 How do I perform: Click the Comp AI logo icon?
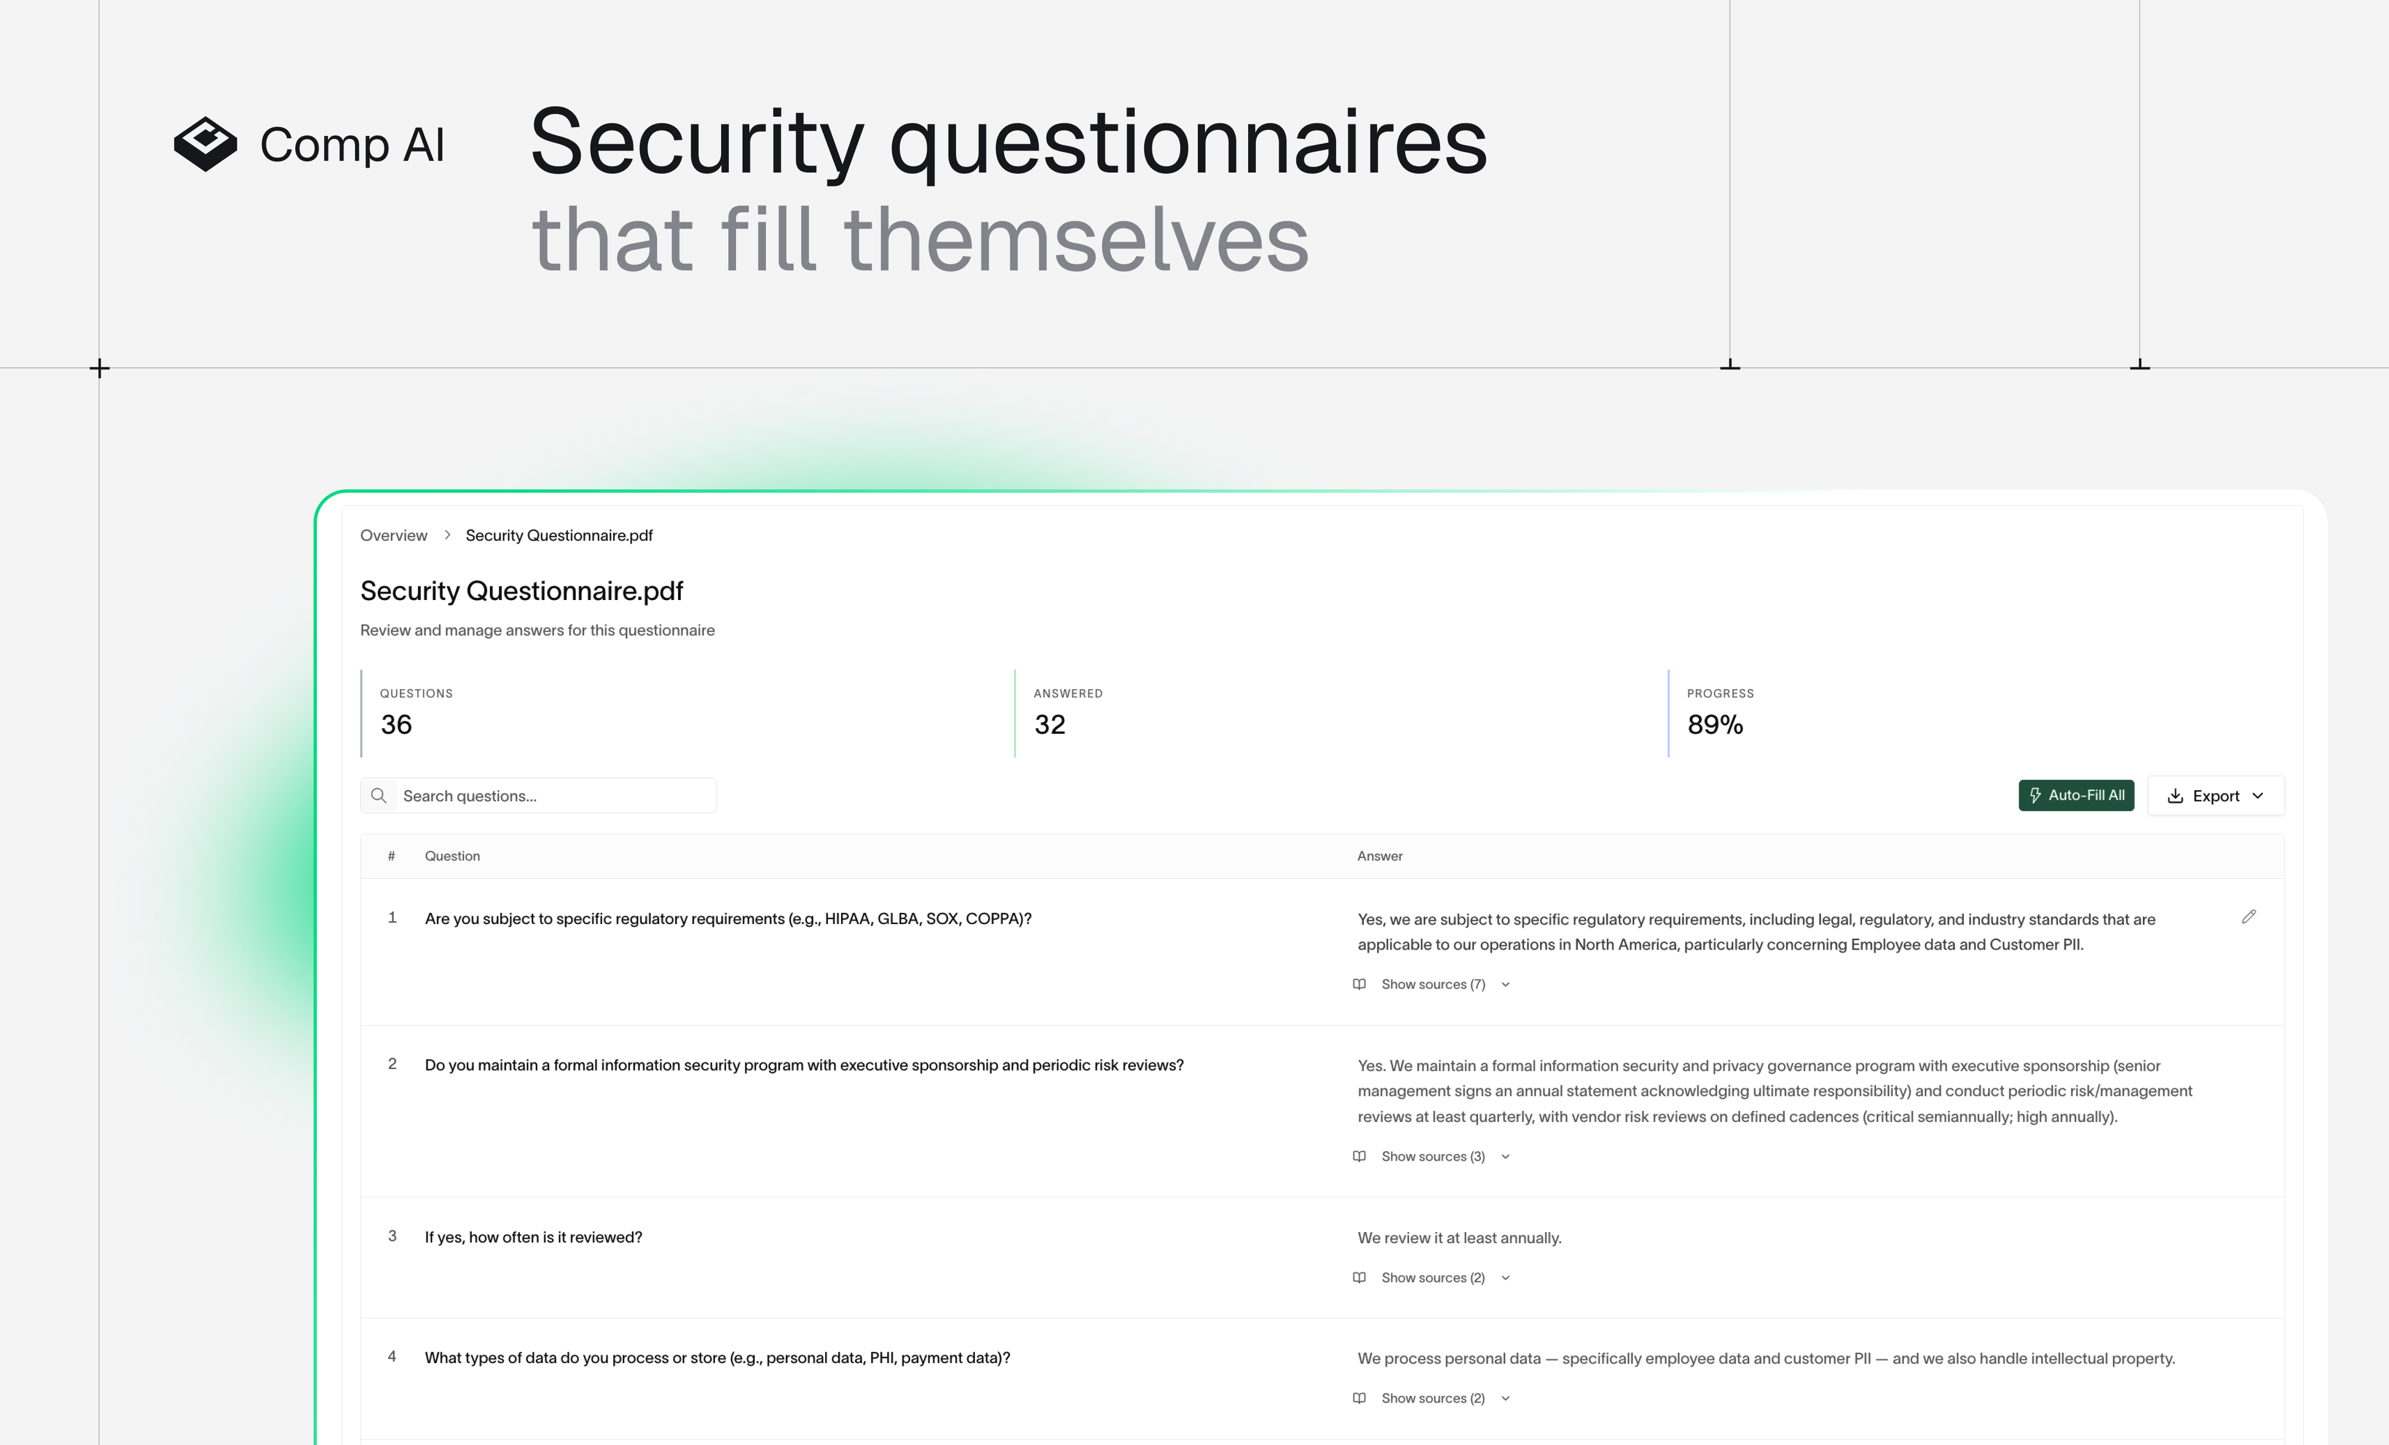tap(206, 144)
